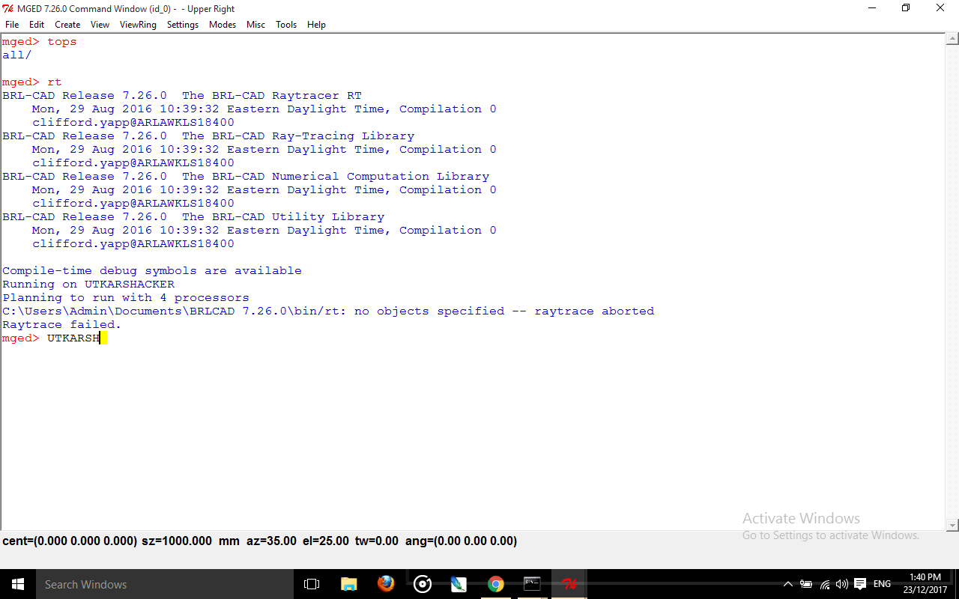
Task: Click the 'sz=1000.000 mm' status value
Action: point(191,541)
